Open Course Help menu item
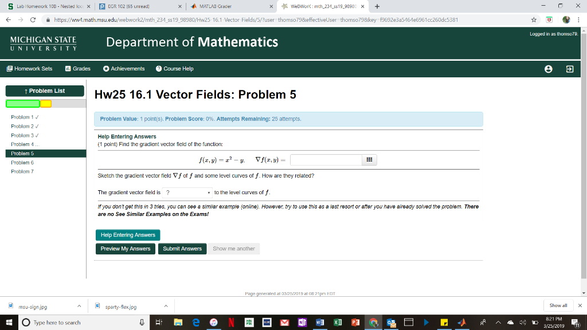Screen dimensions: 587x330 click(x=175, y=69)
